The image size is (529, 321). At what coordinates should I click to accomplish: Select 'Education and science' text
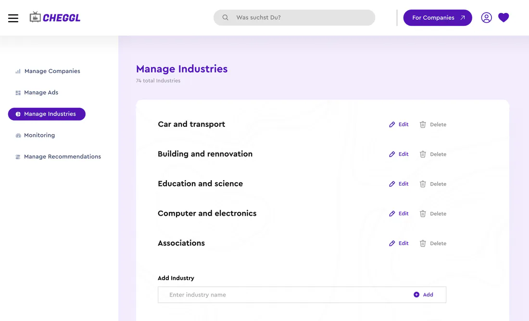[x=201, y=184]
